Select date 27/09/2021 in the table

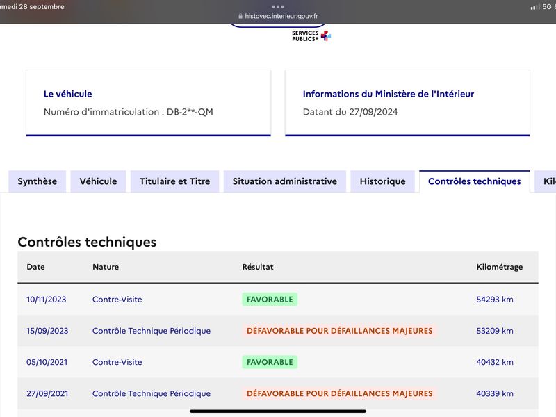[x=47, y=393]
